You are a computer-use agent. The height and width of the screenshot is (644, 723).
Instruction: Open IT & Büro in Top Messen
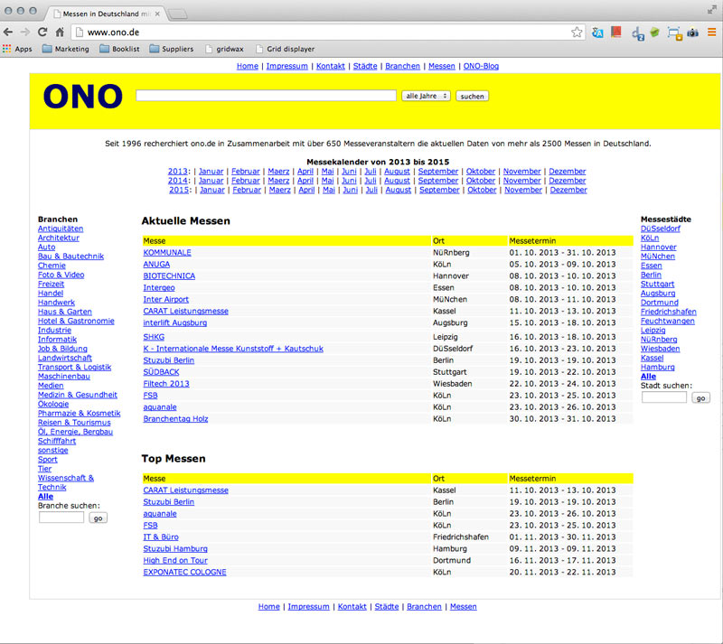161,537
